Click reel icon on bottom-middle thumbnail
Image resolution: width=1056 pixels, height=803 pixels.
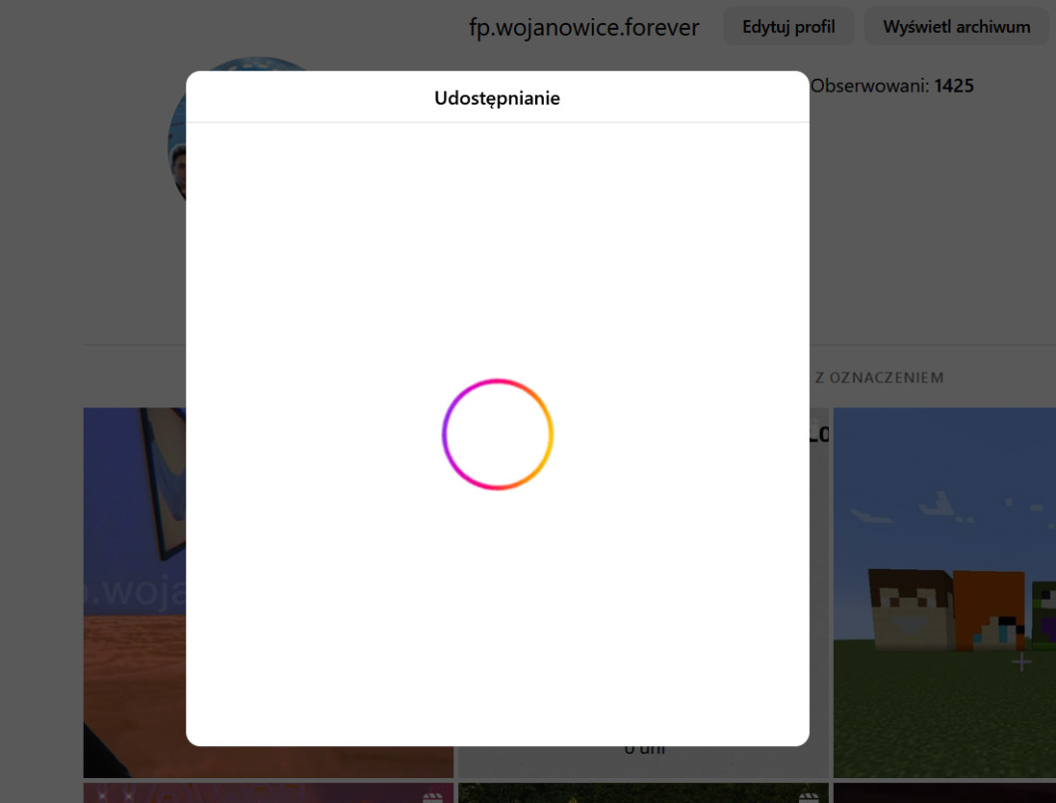(x=808, y=797)
